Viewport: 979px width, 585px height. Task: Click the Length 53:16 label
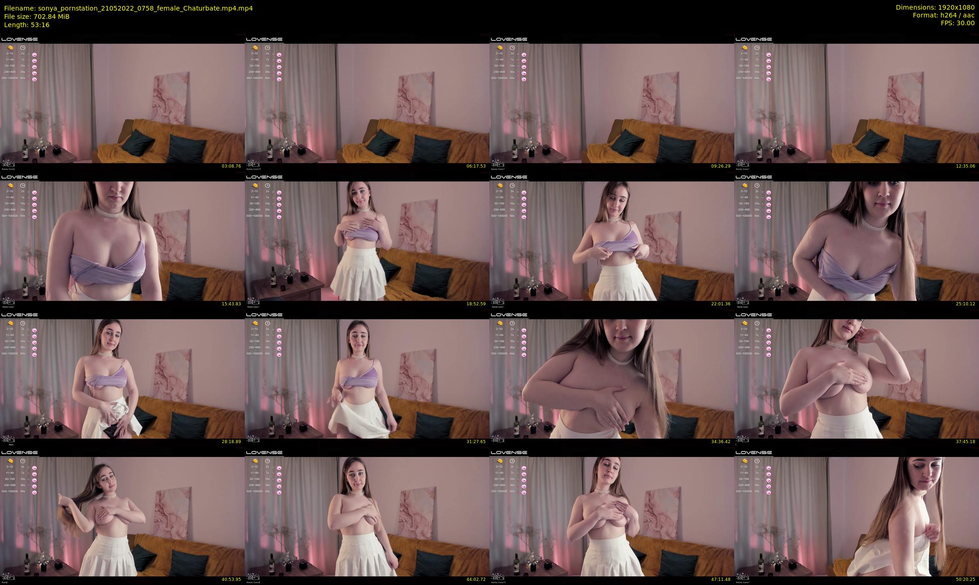27,25
